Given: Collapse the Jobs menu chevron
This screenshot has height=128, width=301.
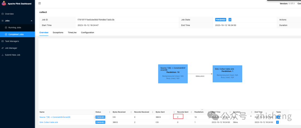Looking at the screenshot, I should [31, 21].
